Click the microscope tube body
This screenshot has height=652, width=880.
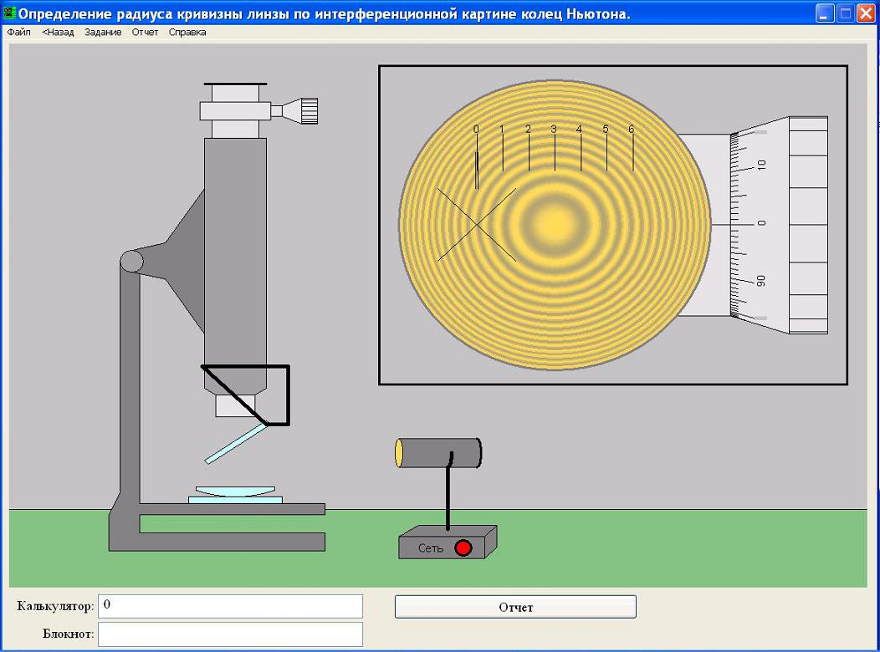click(235, 251)
